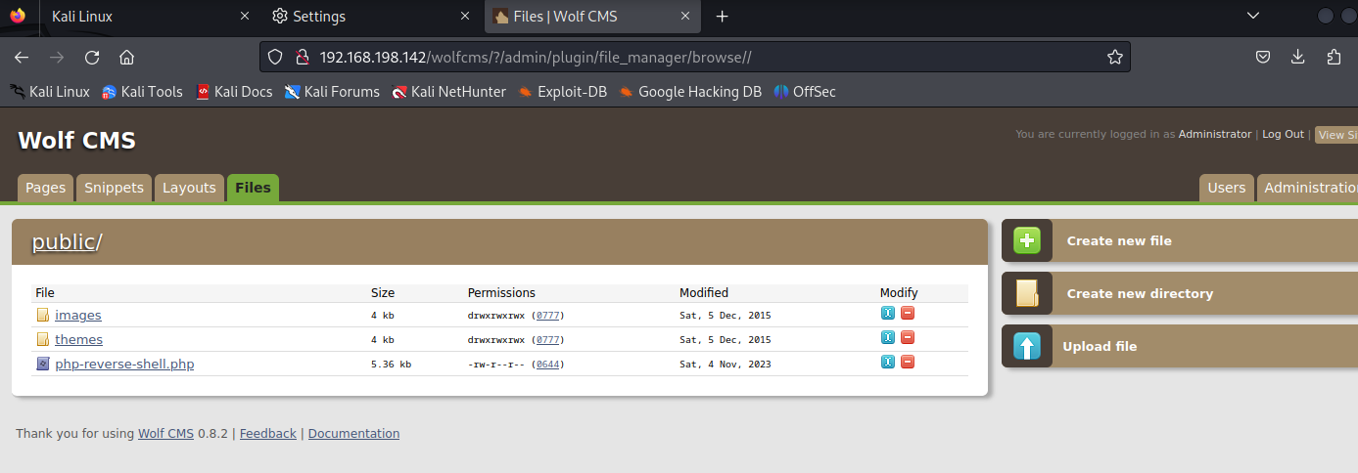Click the URL address bar
This screenshot has height=473, width=1358.
[685, 58]
